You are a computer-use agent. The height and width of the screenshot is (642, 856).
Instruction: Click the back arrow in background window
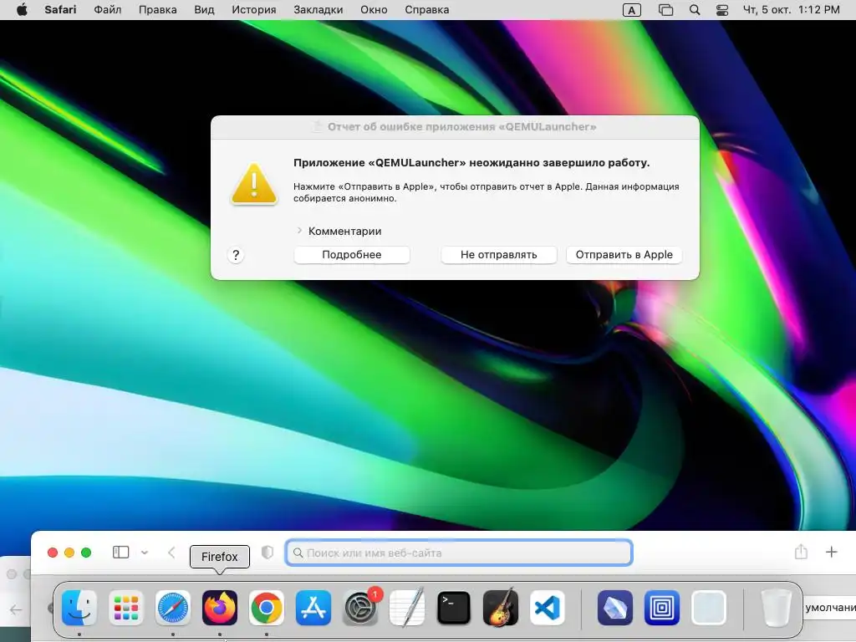coord(16,609)
